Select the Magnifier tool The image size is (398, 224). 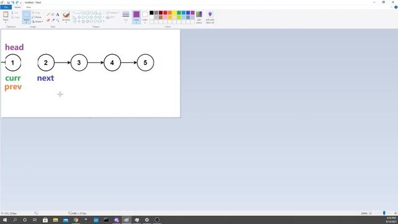[58, 20]
